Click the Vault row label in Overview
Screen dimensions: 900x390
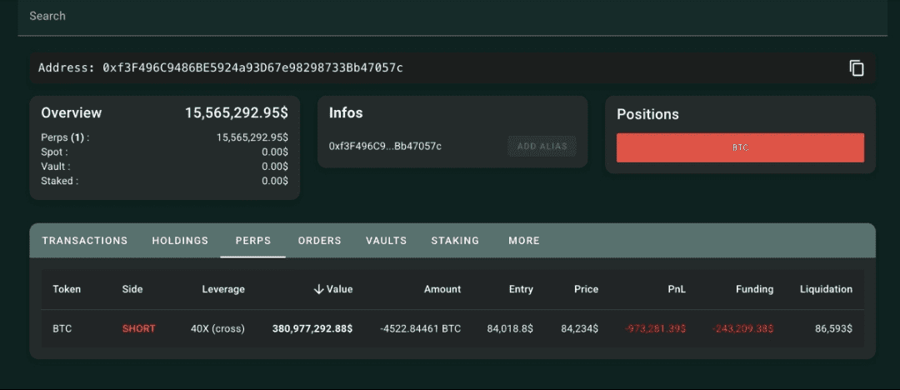pyautogui.click(x=57, y=167)
